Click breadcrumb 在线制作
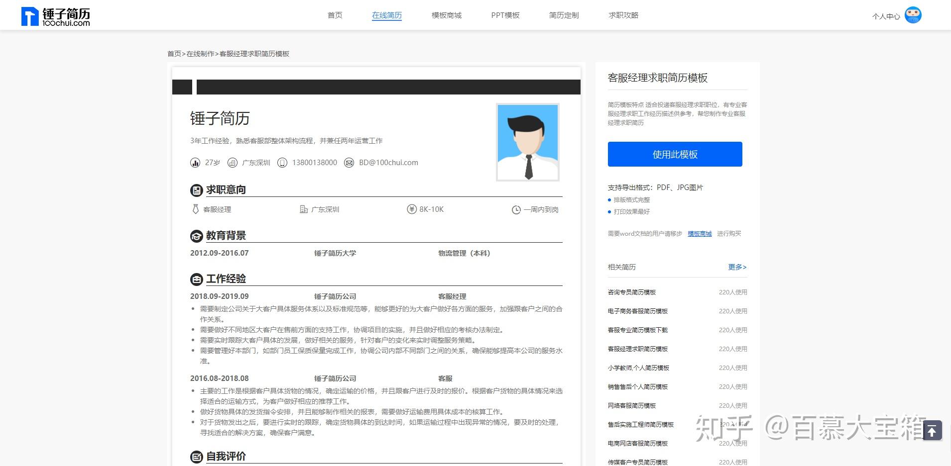The height and width of the screenshot is (466, 951). pos(201,54)
